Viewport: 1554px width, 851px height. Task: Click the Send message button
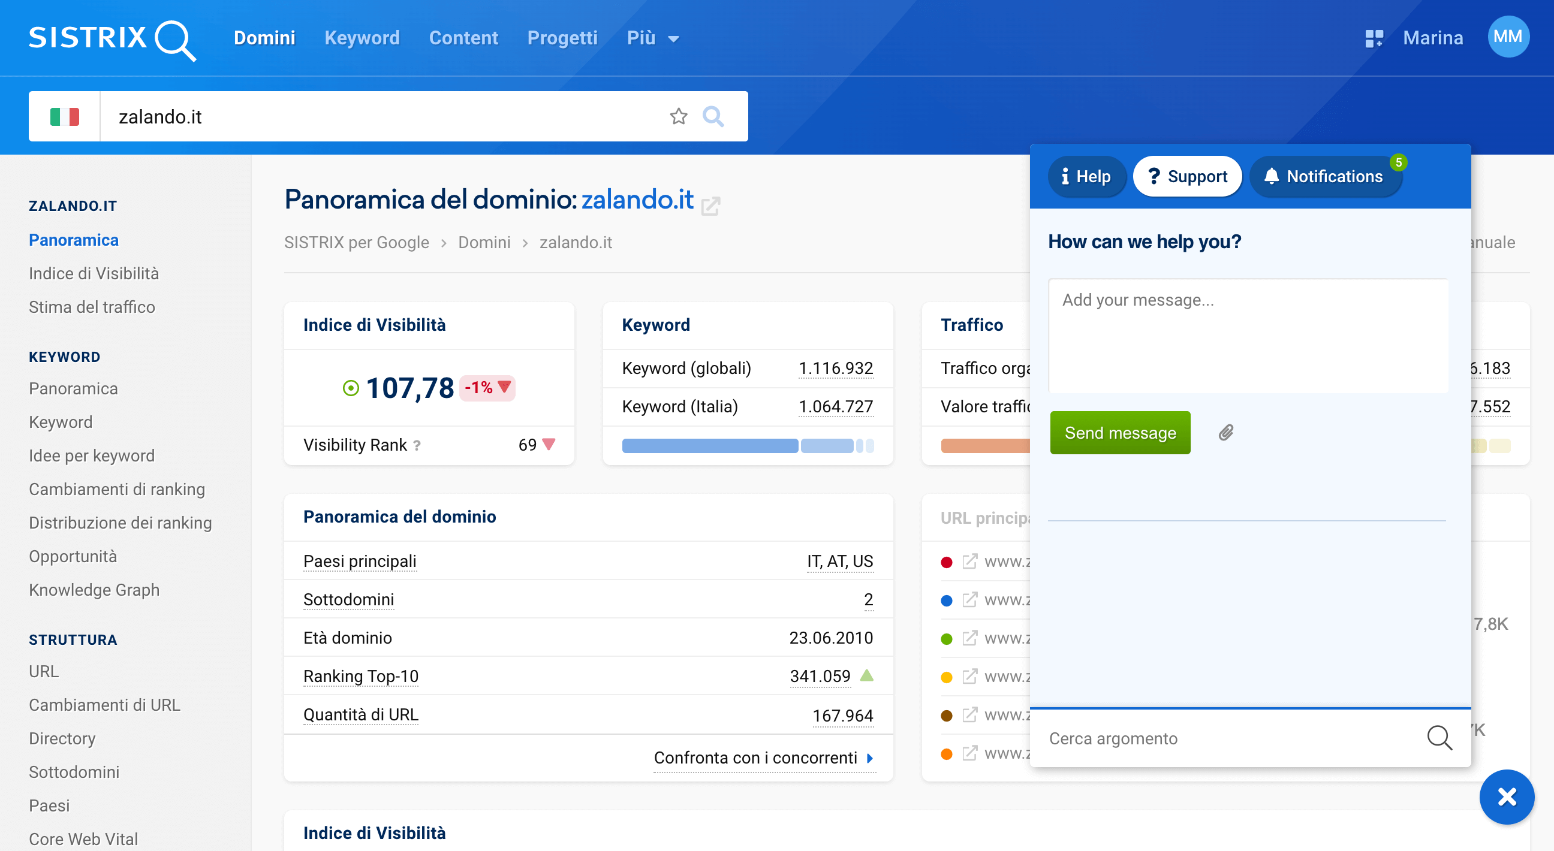click(x=1121, y=433)
